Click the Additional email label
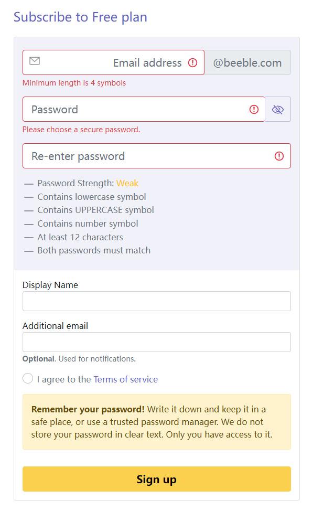313x511 pixels. click(x=56, y=326)
